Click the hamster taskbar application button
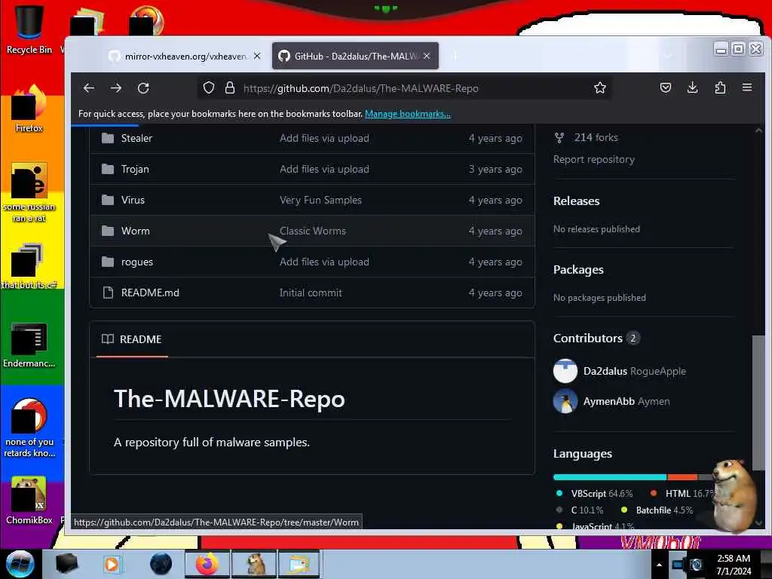The width and height of the screenshot is (772, 579). tap(255, 564)
